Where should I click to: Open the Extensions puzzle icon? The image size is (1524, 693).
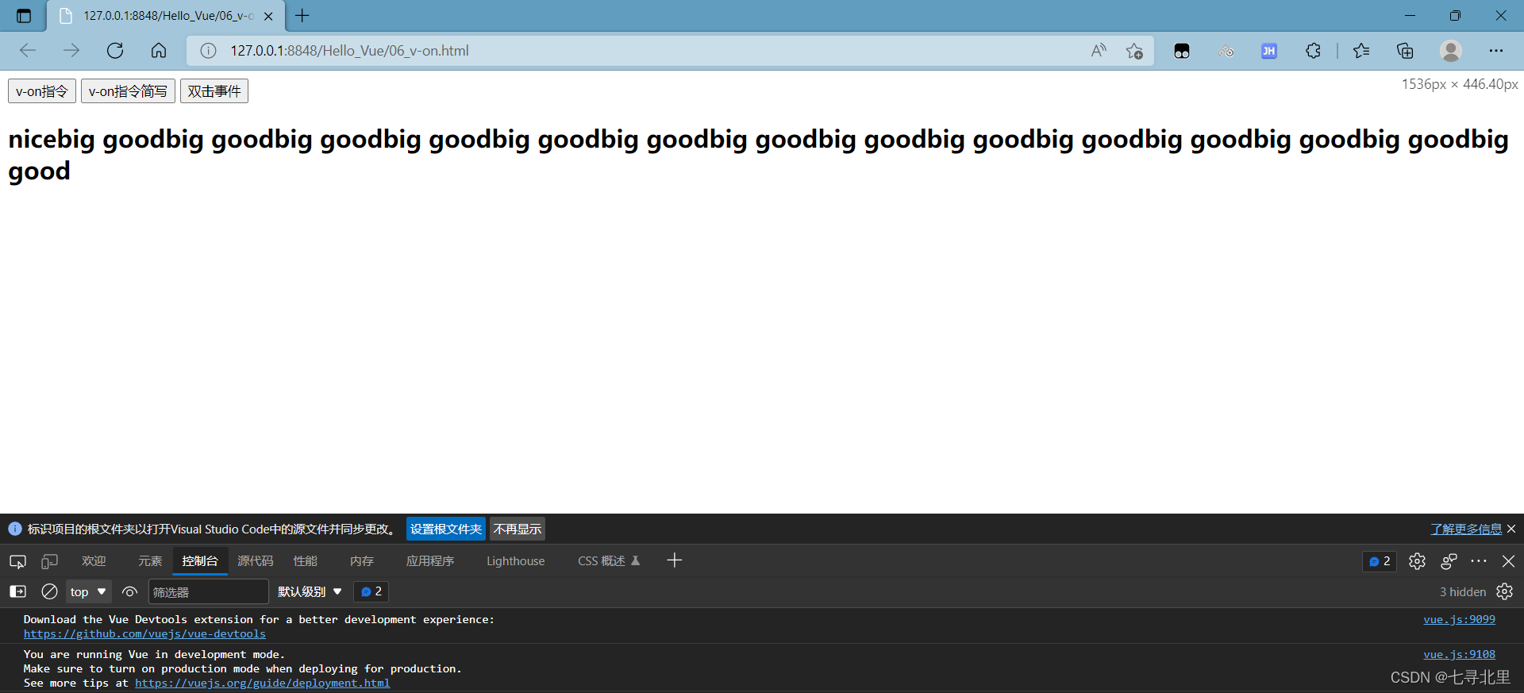tap(1313, 51)
